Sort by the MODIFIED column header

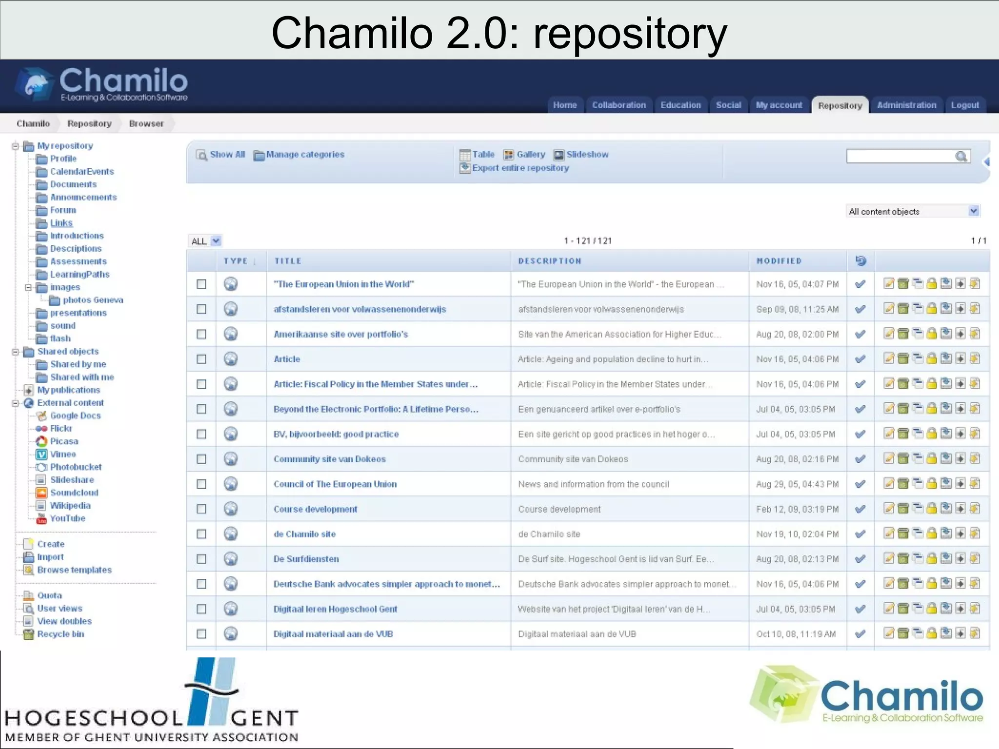779,261
